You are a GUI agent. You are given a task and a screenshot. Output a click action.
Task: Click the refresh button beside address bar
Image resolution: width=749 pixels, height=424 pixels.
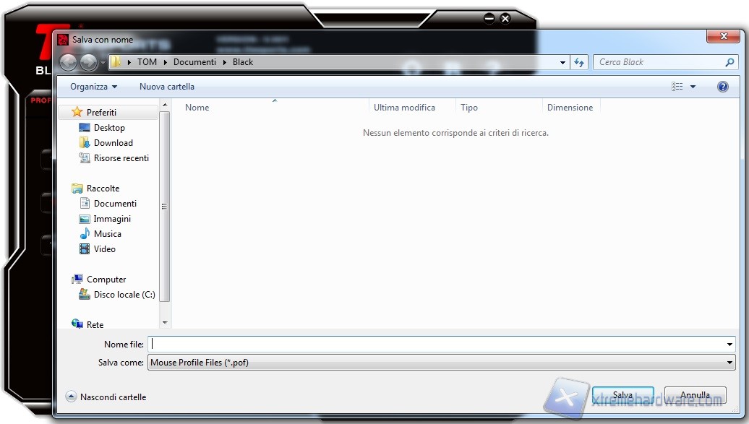click(x=578, y=62)
